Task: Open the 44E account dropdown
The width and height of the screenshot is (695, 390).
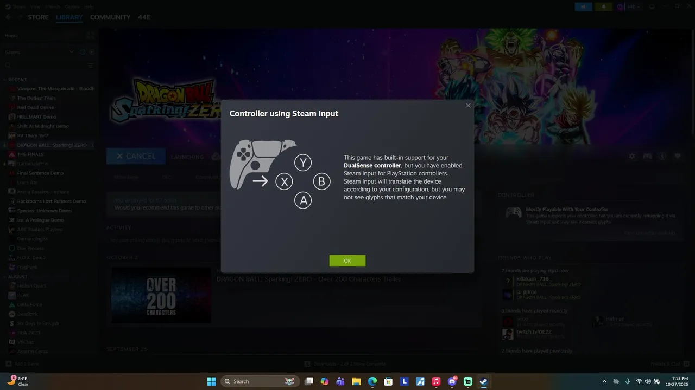Action: 633,7
